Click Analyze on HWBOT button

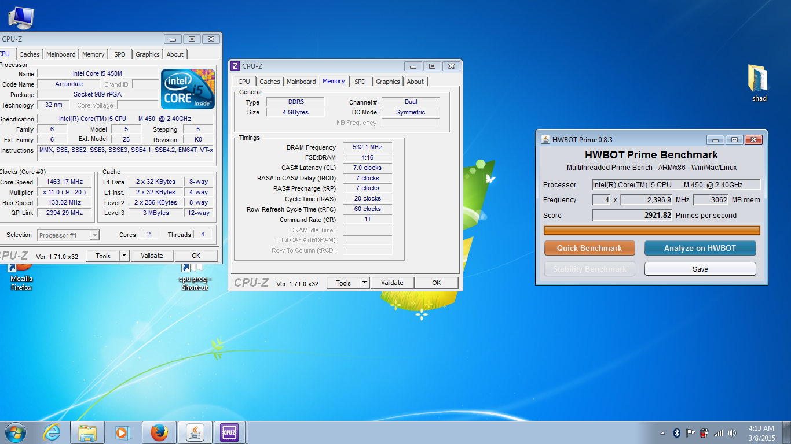pos(700,248)
